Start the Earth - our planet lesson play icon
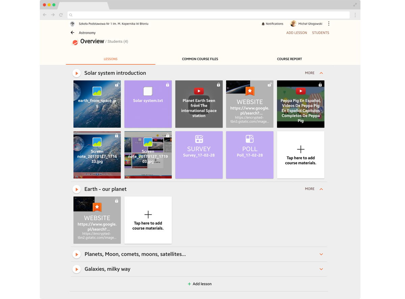Screen dimensions: 405x299 click(77, 189)
